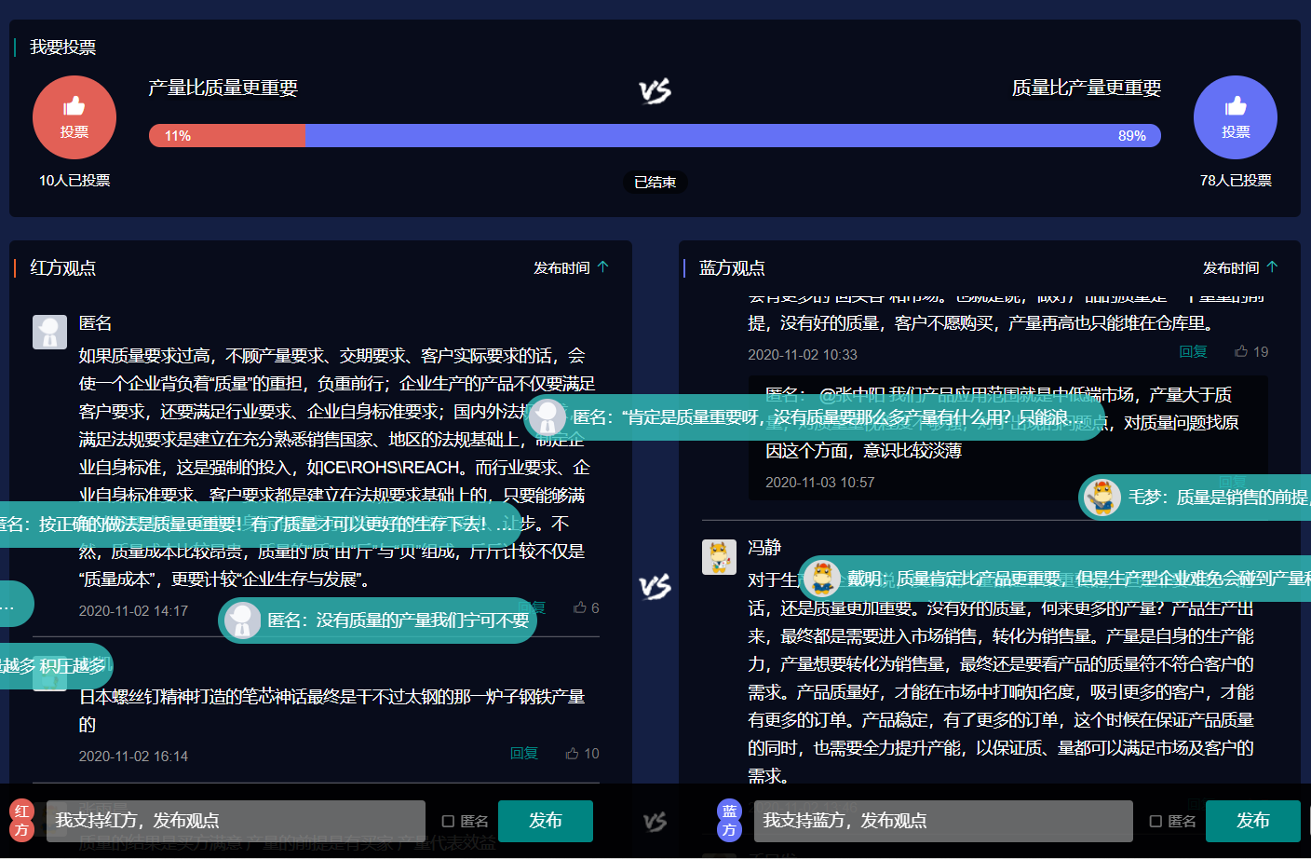Screen dimensions: 1311x859
Task: Vote for red side with thumbs-up button
Action: [74, 117]
